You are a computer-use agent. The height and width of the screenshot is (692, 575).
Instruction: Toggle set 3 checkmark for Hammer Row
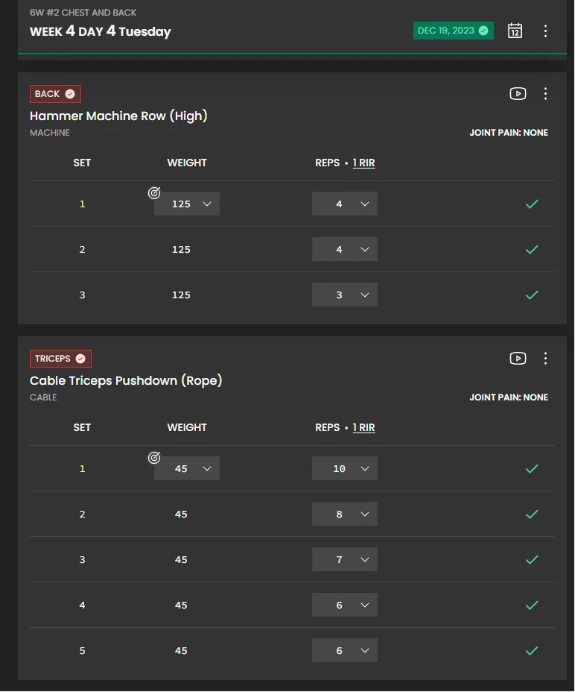click(532, 295)
